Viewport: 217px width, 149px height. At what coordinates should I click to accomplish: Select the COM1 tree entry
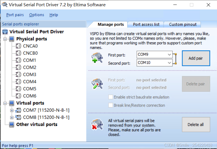29,60
